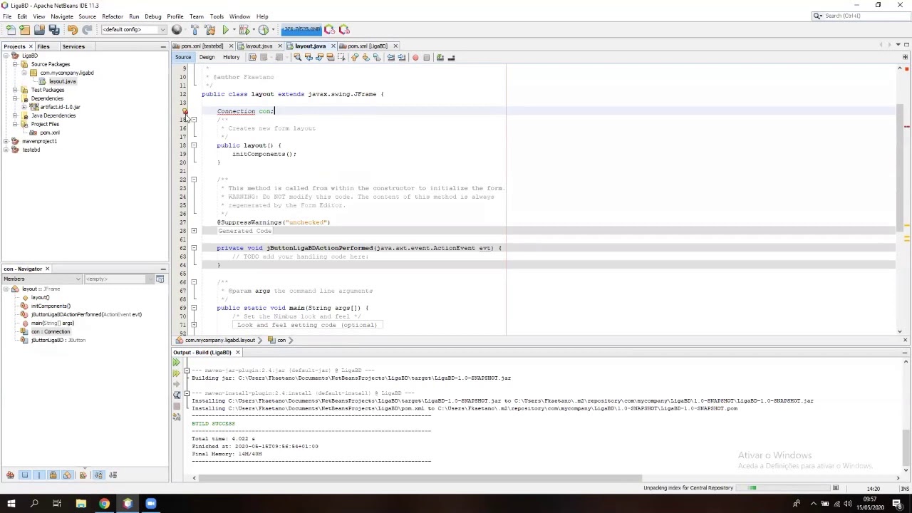The image size is (912, 513).
Task: Click the memory usage garbage collection bar
Action: (x=301, y=30)
